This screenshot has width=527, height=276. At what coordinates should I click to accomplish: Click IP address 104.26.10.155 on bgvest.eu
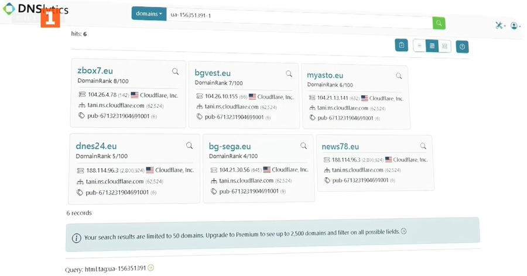[221, 96]
